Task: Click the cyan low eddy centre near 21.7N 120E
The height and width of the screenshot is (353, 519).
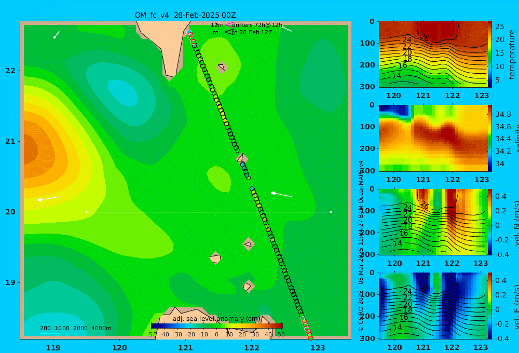Action: coord(123,93)
